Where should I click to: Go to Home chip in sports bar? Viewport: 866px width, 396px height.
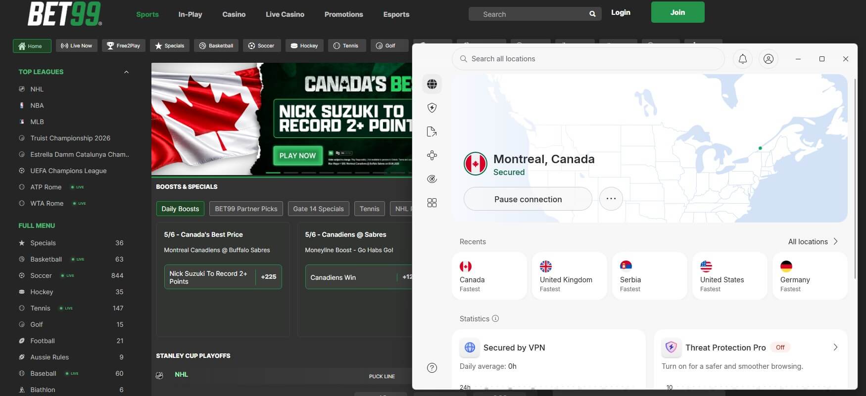point(32,46)
